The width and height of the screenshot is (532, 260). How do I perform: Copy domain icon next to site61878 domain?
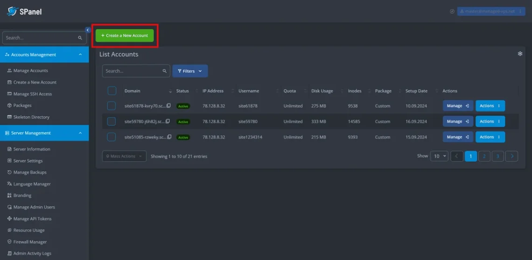point(169,106)
